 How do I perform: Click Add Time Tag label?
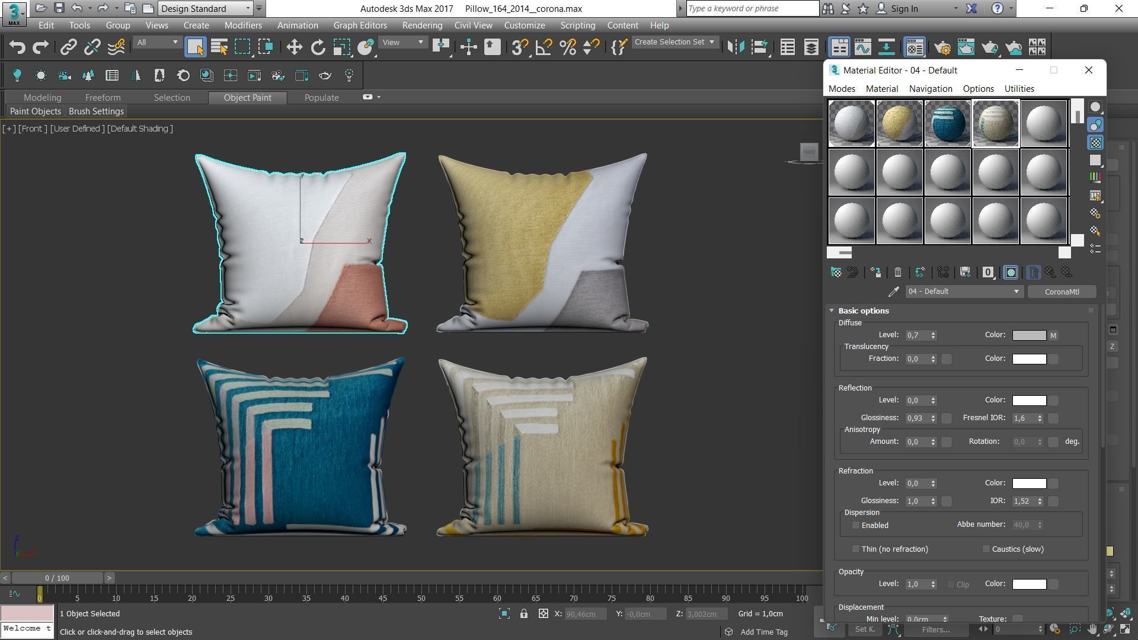coord(764,632)
